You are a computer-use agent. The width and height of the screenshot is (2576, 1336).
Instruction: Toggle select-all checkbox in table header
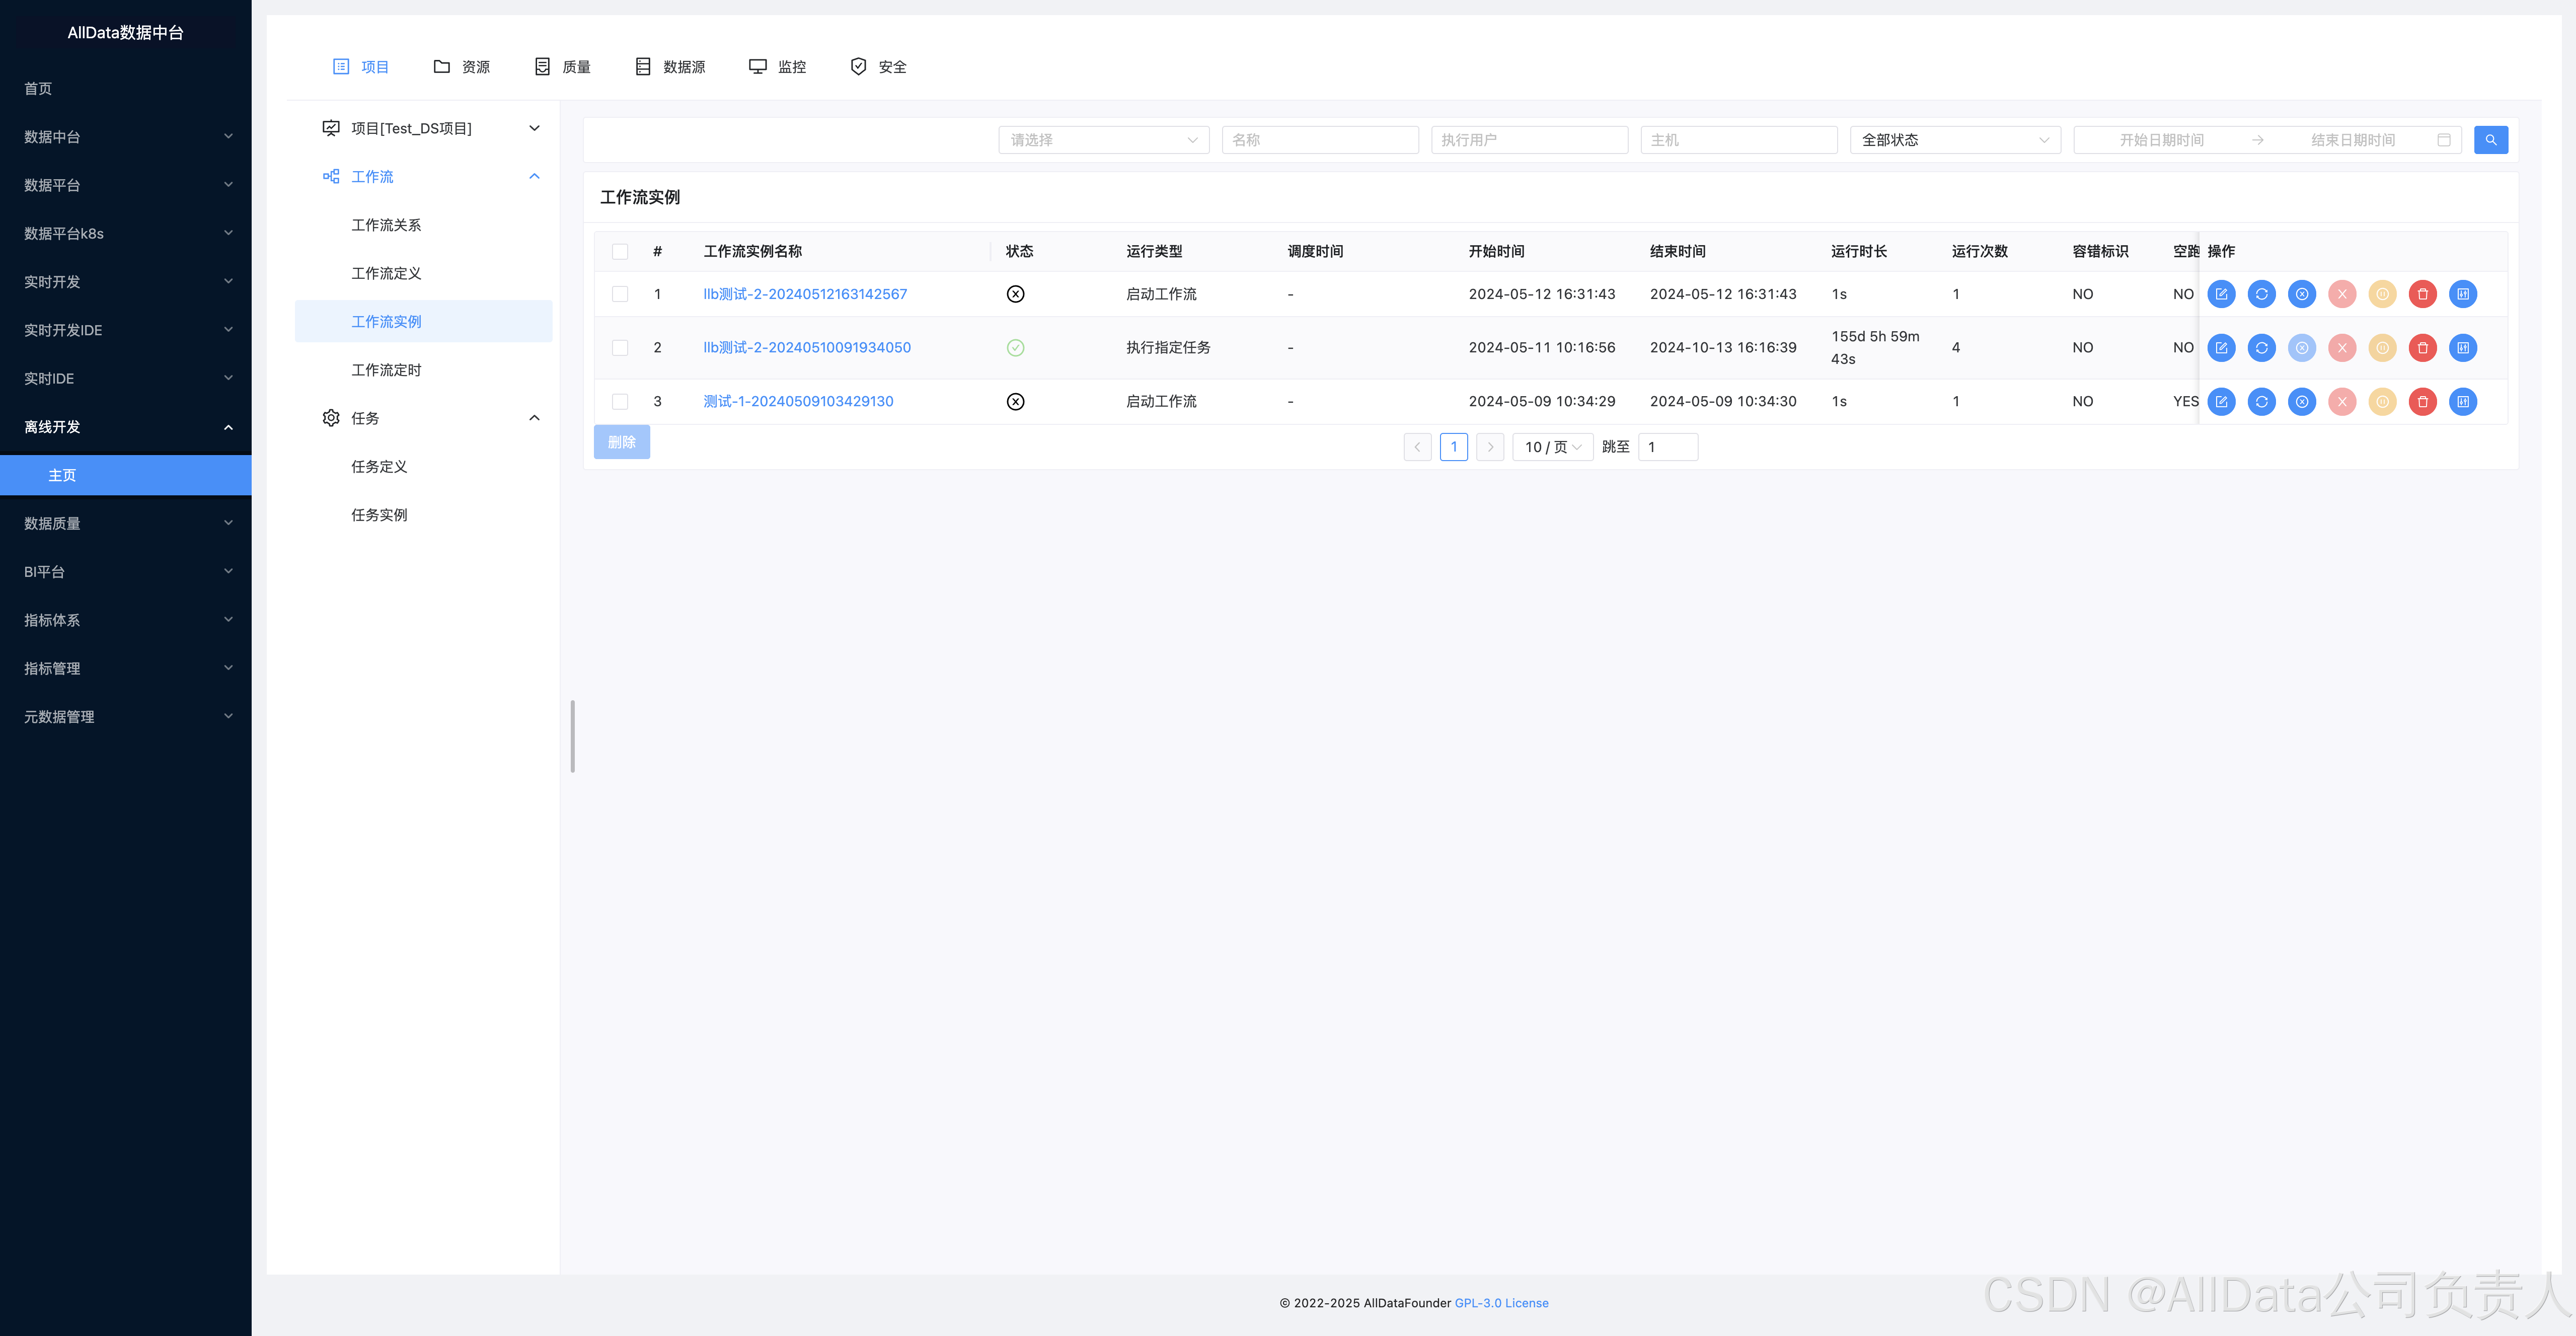click(x=620, y=252)
